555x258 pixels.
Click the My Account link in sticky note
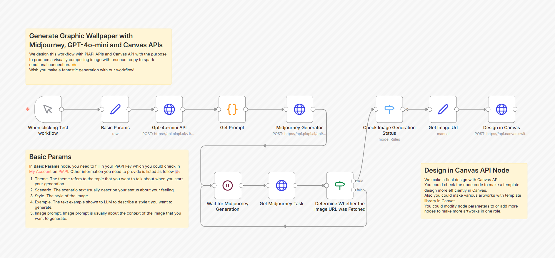40,172
